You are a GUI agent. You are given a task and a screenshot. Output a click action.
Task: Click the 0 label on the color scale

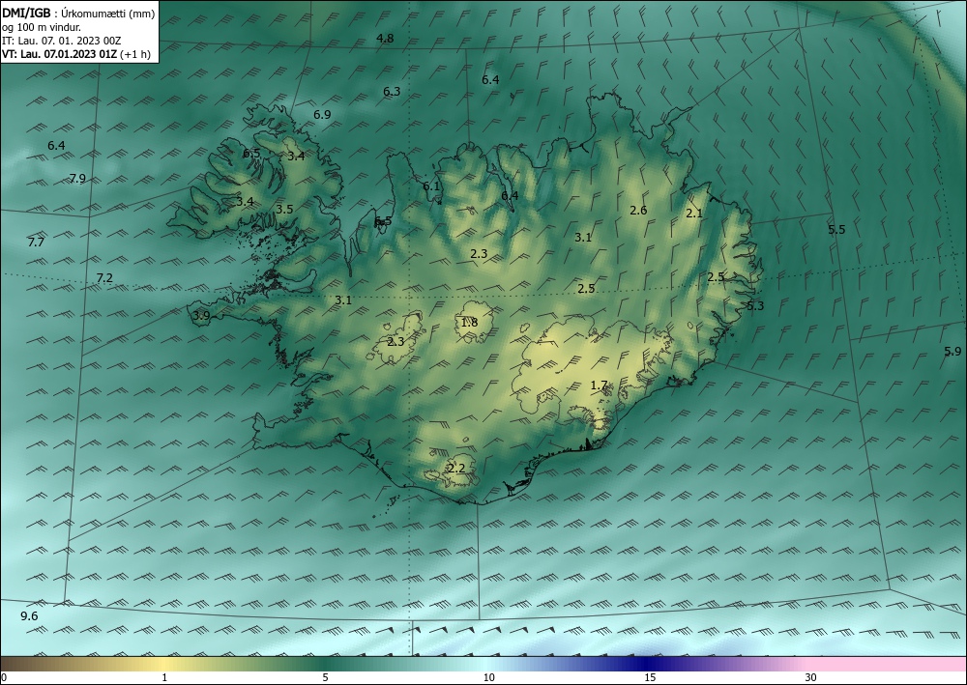point(4,678)
